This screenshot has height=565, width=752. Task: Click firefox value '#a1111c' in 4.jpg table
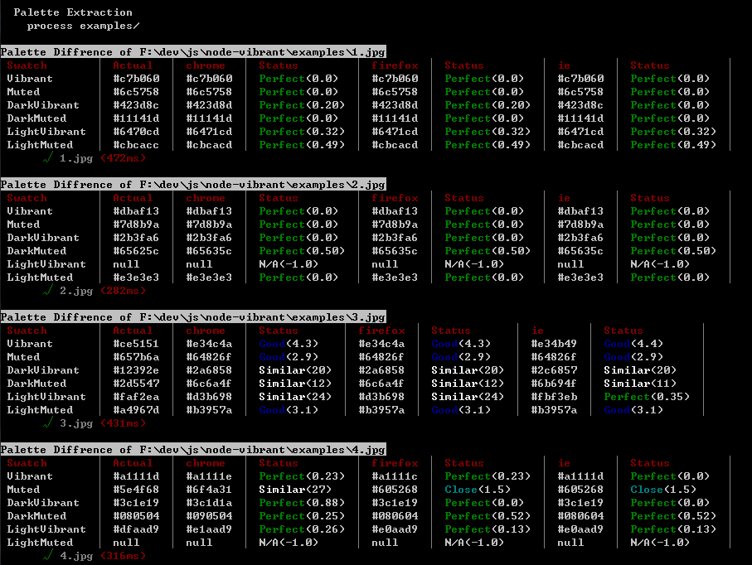point(395,476)
